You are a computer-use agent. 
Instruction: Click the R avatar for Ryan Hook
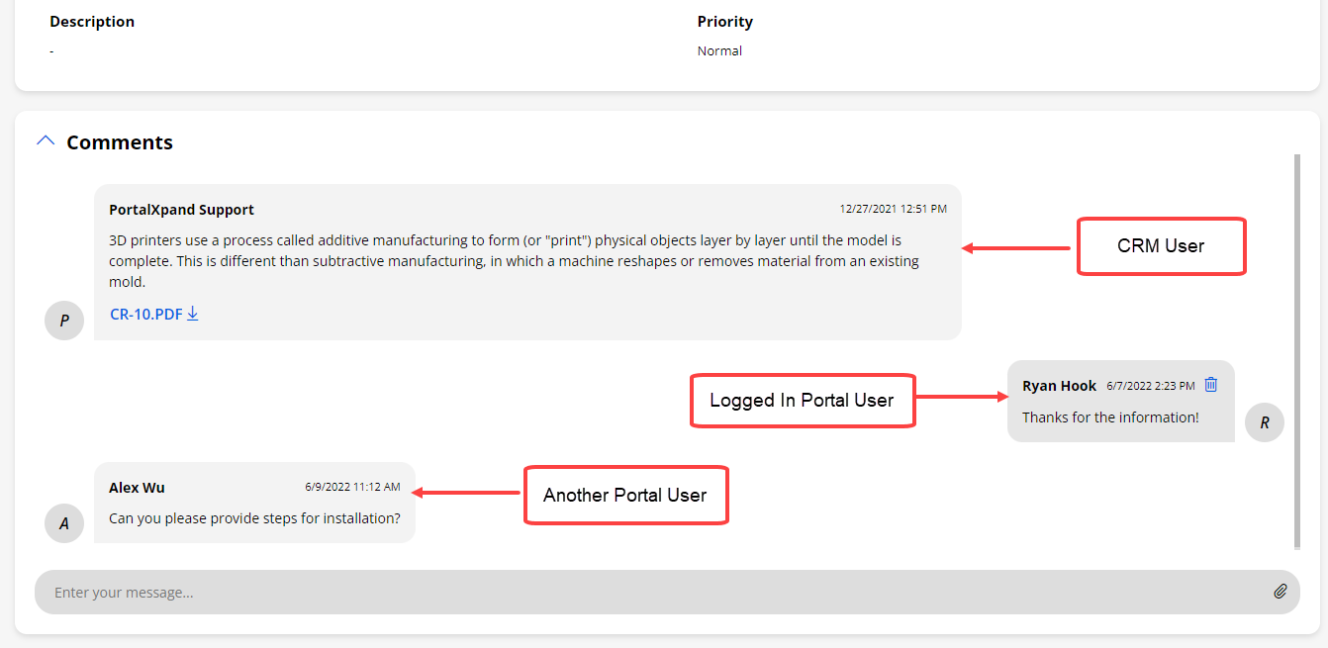point(1264,422)
